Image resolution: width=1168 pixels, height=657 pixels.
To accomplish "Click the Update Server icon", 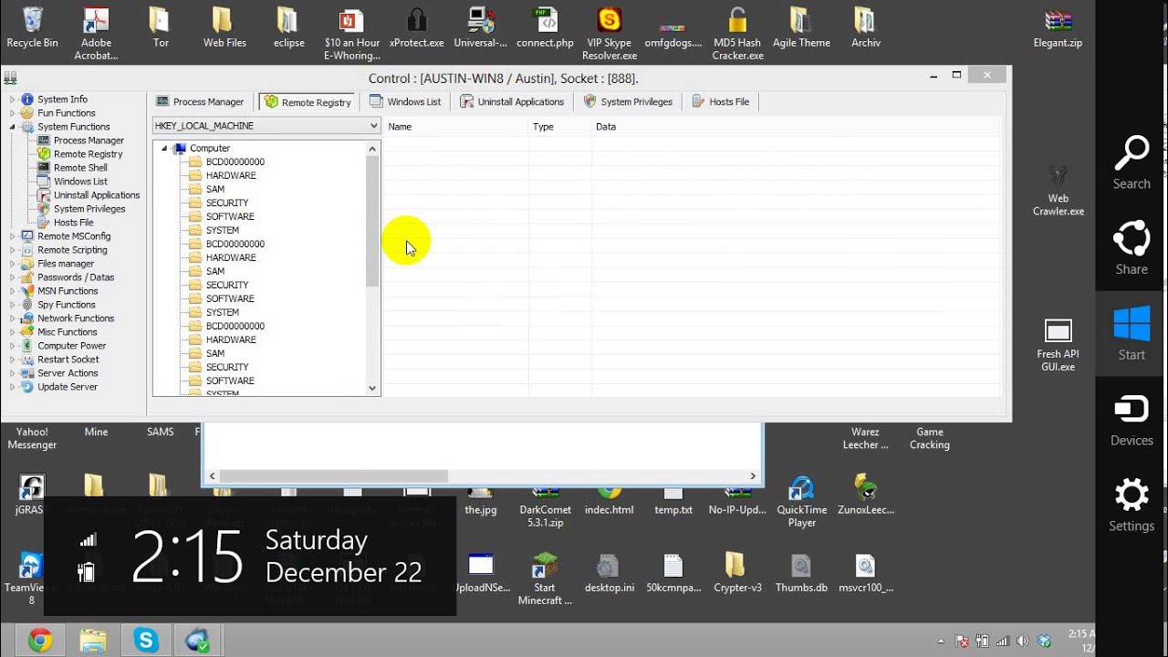I will coord(27,387).
